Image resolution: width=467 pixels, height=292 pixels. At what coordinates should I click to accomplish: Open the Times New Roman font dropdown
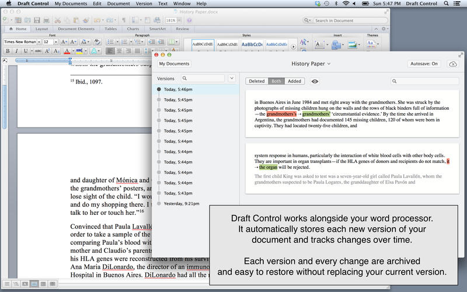[39, 42]
